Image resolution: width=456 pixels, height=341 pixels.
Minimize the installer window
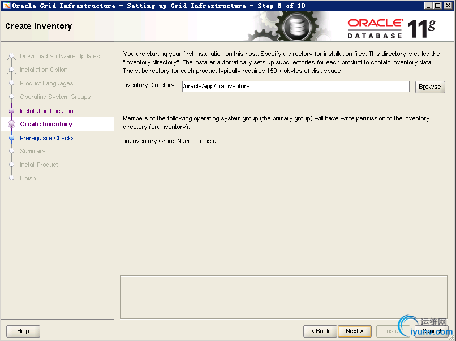pyautogui.click(x=428, y=6)
